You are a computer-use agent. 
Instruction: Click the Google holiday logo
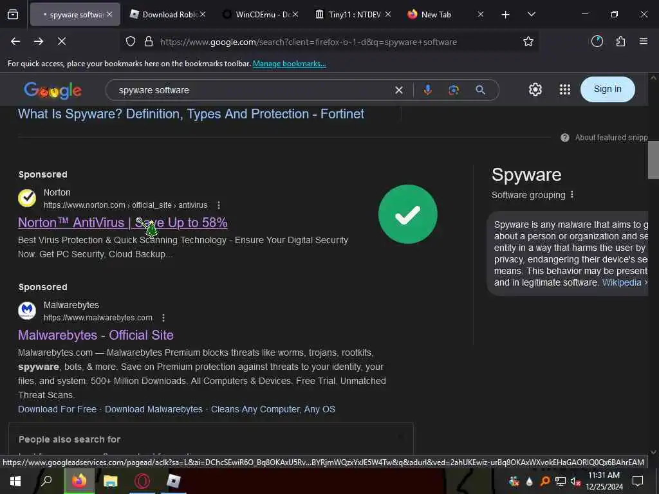tap(53, 90)
